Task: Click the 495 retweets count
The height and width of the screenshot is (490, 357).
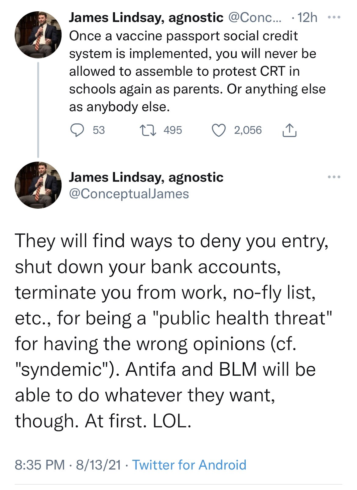Action: click(x=173, y=130)
